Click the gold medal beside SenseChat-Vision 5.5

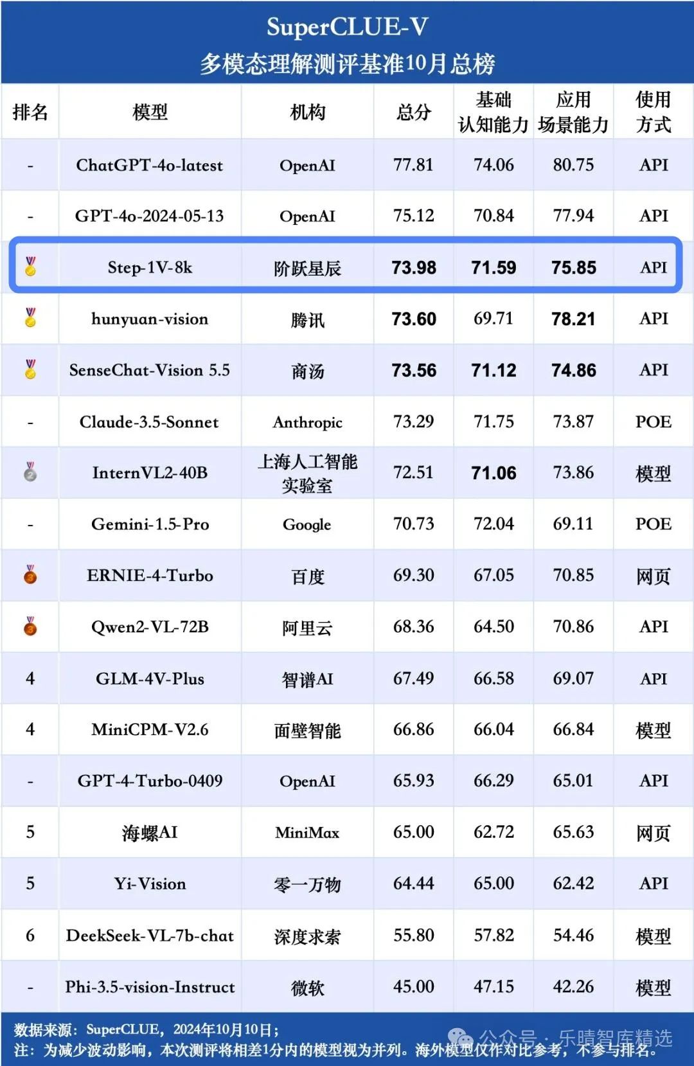(30, 369)
